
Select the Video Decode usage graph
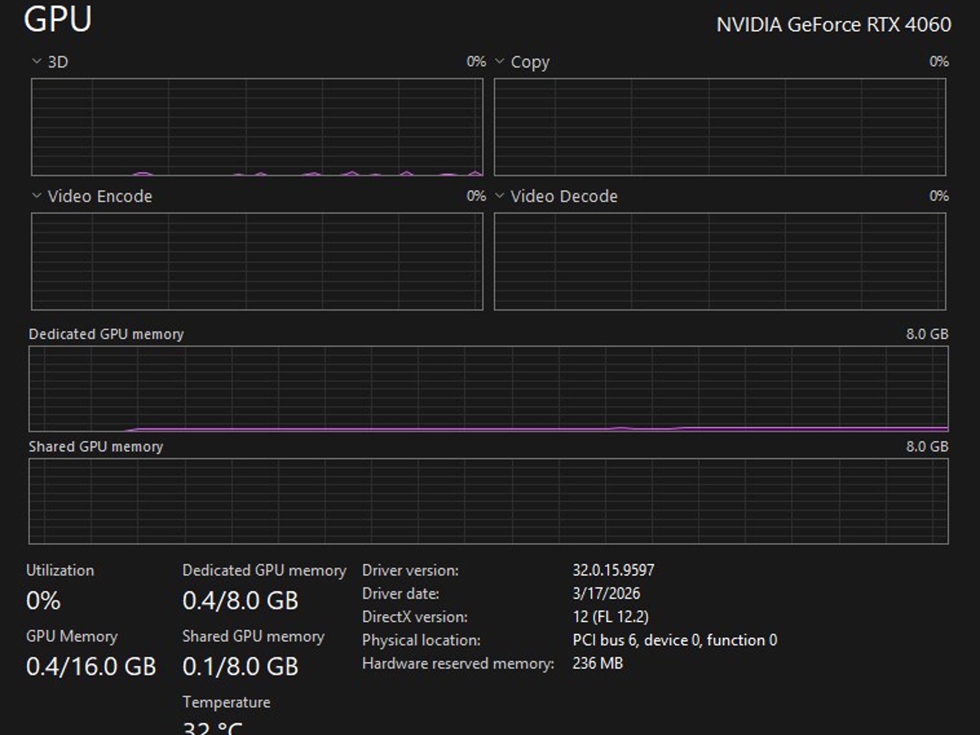click(x=720, y=261)
